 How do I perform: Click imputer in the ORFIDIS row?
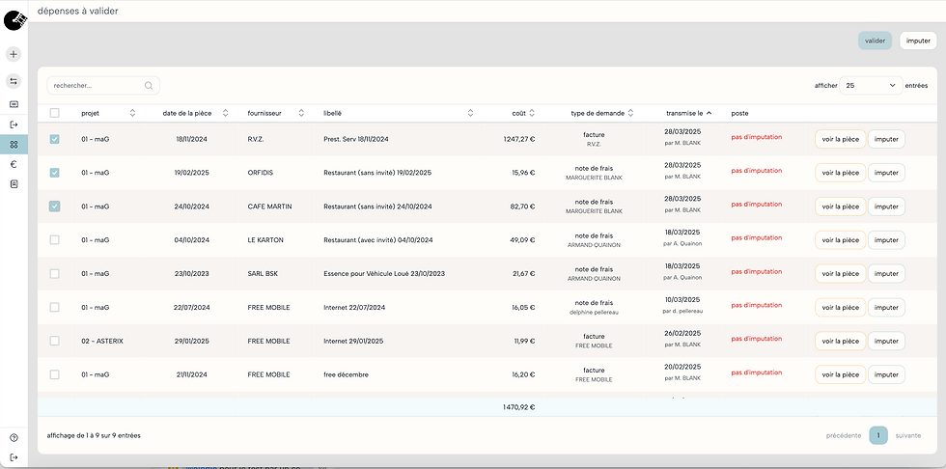click(886, 173)
